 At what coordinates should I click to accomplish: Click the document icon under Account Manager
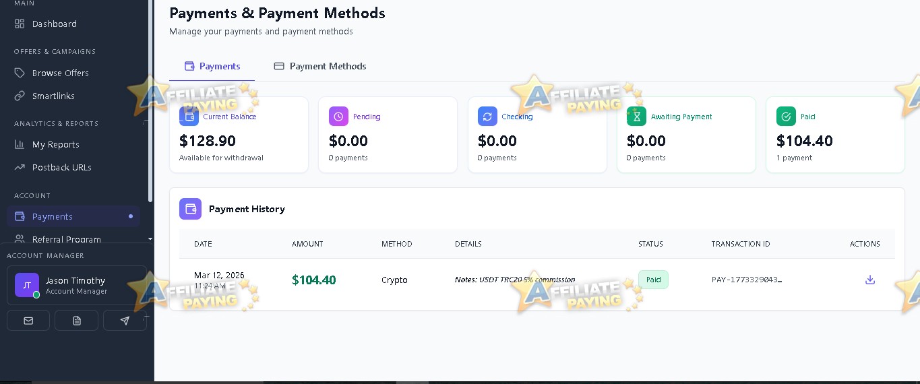point(76,321)
